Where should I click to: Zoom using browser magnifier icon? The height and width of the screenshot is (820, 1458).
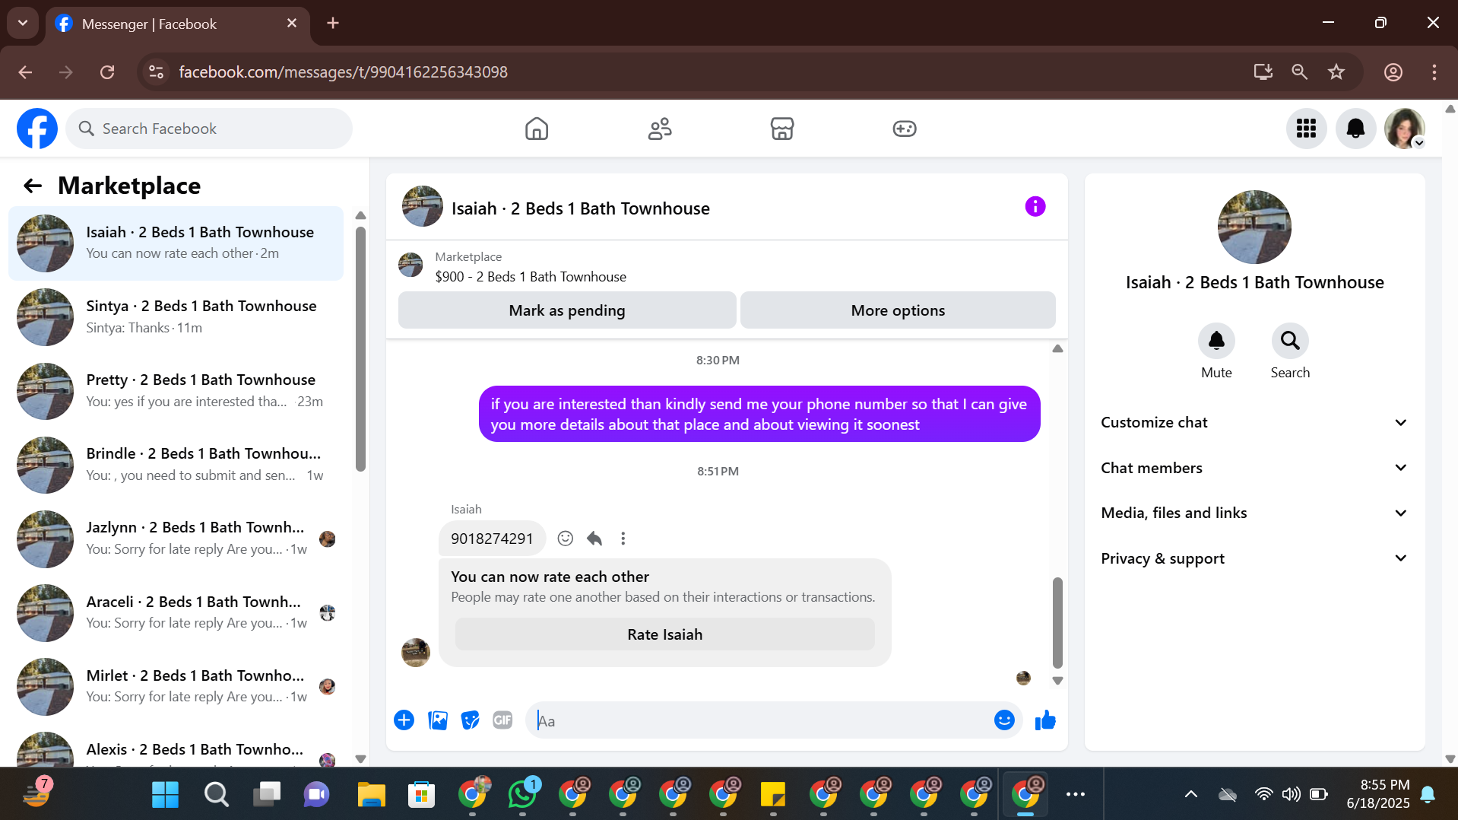(x=1300, y=72)
